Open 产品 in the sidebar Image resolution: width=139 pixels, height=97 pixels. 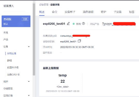6,40
